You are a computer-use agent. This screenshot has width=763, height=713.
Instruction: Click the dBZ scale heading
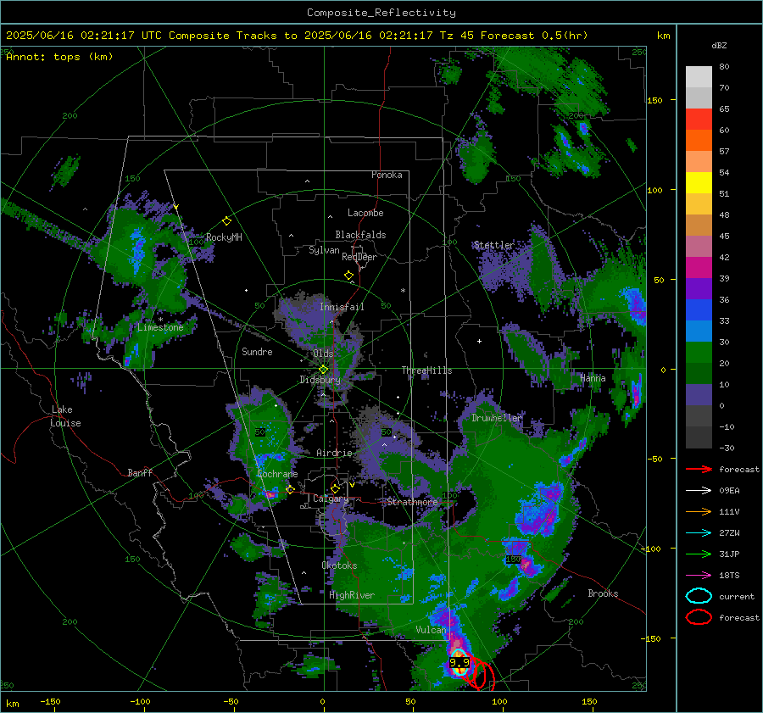[719, 46]
